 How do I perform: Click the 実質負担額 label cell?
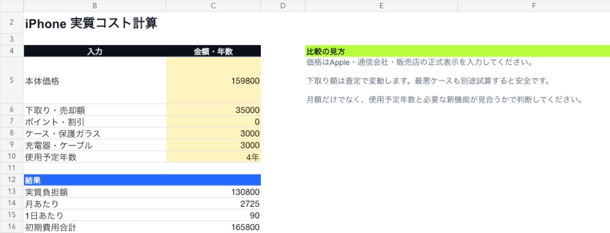pos(95,192)
